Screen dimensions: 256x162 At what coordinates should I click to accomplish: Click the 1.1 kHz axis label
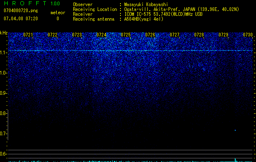(3, 53)
